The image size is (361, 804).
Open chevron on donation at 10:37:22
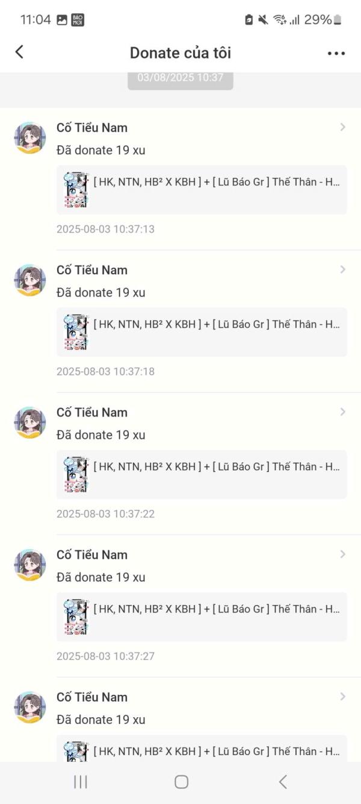coord(342,412)
